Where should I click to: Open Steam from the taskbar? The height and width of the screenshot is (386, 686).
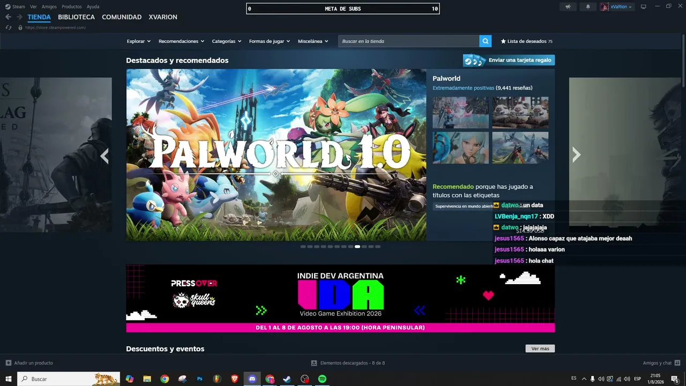pos(287,379)
